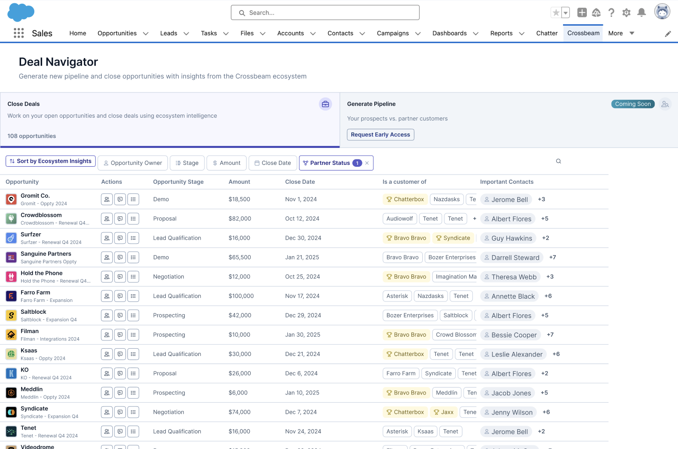The height and width of the screenshot is (449, 678).
Task: Open the Help question mark icon
Action: tap(611, 13)
